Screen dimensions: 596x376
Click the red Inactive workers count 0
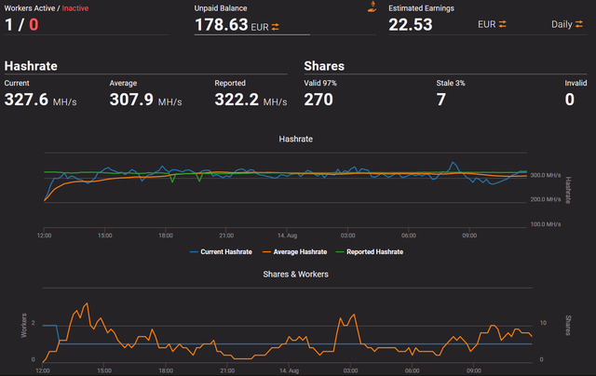tap(34, 25)
